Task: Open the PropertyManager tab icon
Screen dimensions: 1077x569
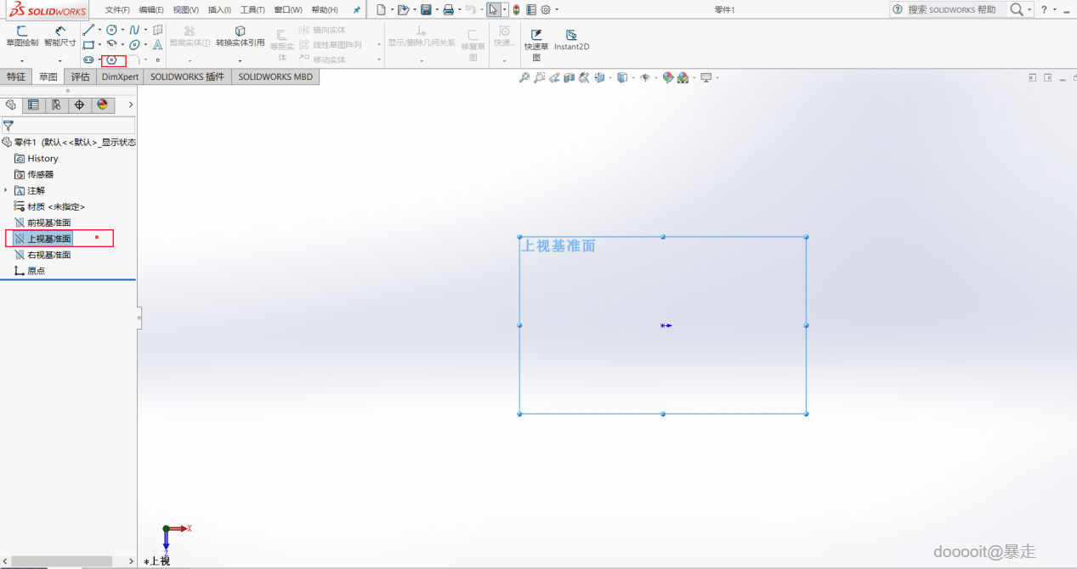Action: click(33, 104)
